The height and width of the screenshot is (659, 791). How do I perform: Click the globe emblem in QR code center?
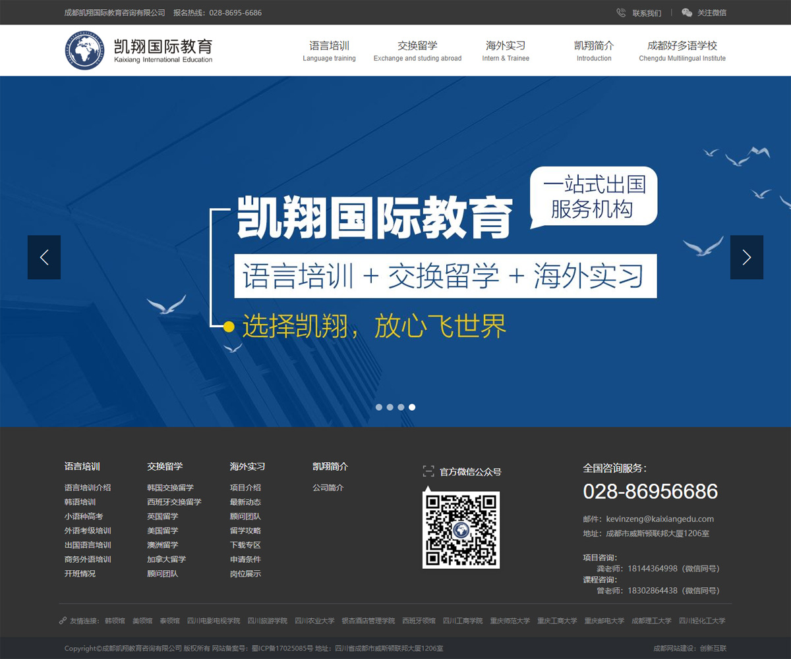461,530
